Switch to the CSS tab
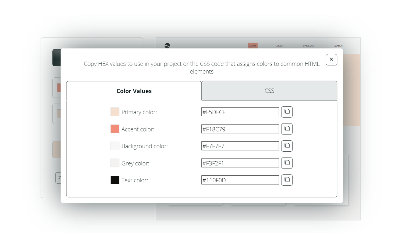Viewport: 400px width, 248px height. (269, 91)
